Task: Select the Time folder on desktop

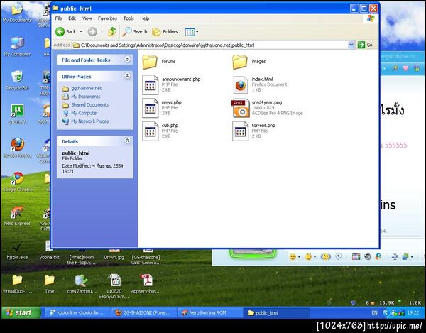Action: tap(50, 280)
